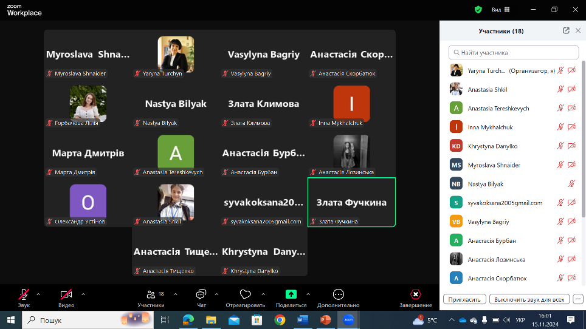Open the Чат button
Screen dimensions: 586x329
point(201,298)
